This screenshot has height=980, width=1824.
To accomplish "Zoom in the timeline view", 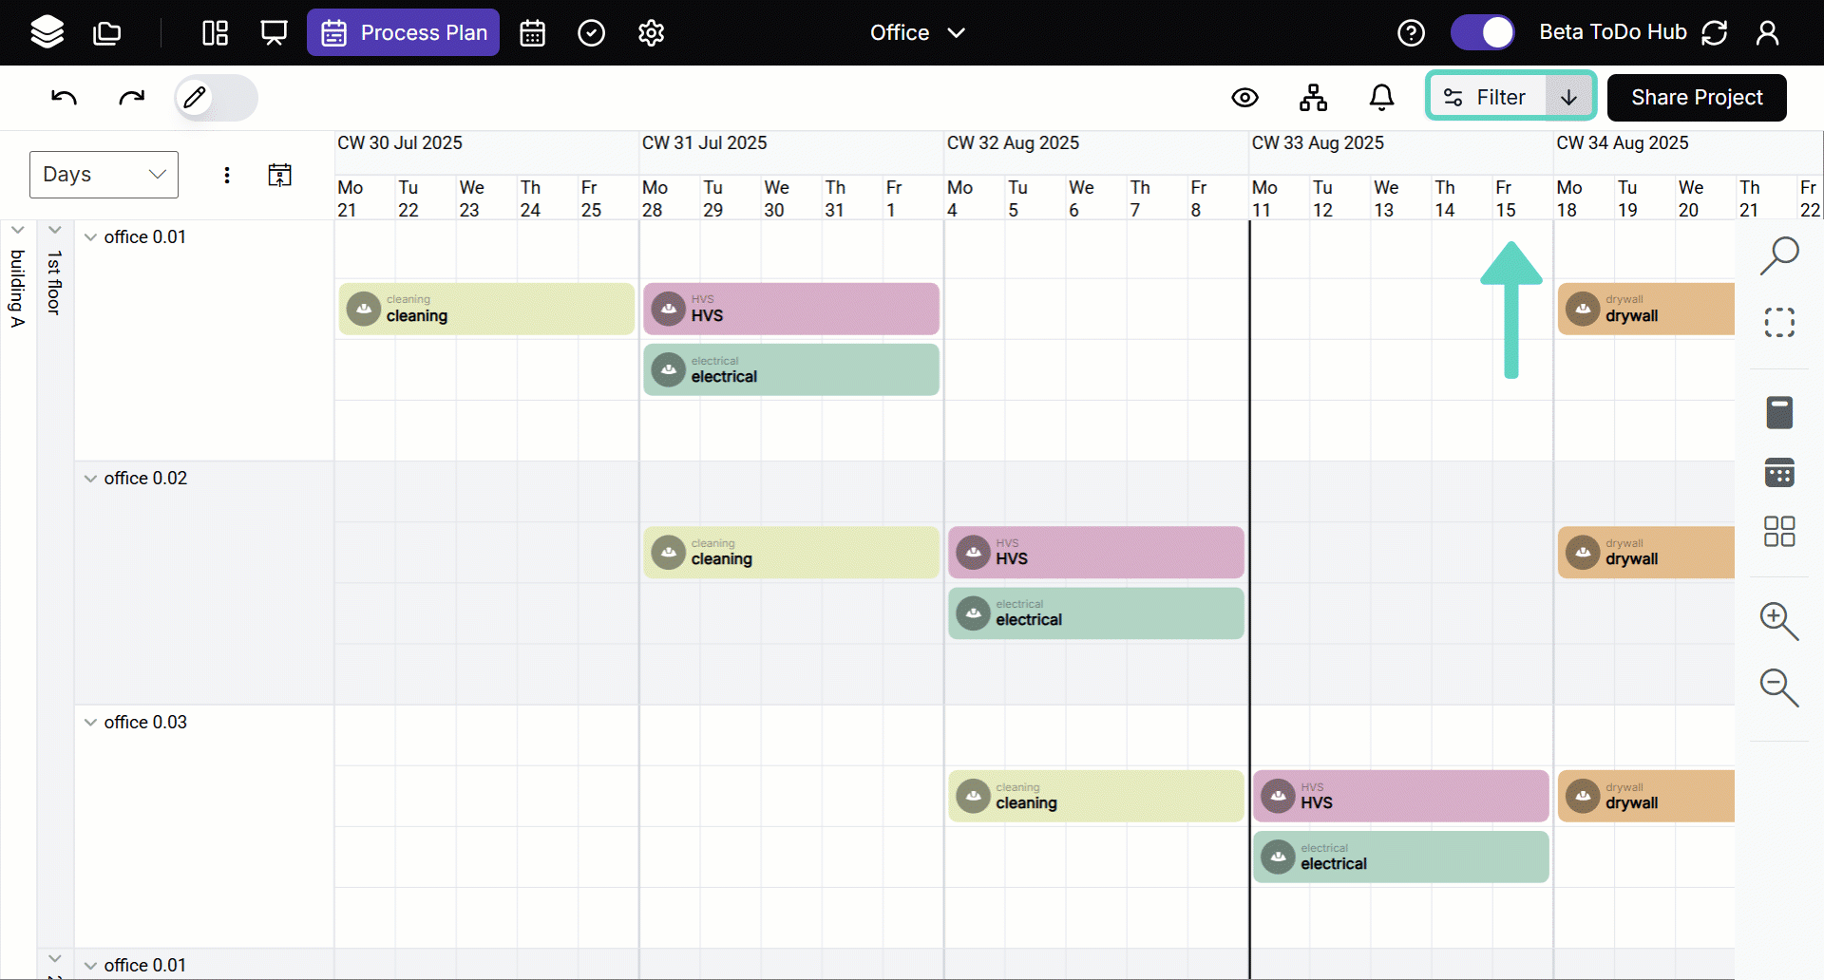I will [1778, 621].
